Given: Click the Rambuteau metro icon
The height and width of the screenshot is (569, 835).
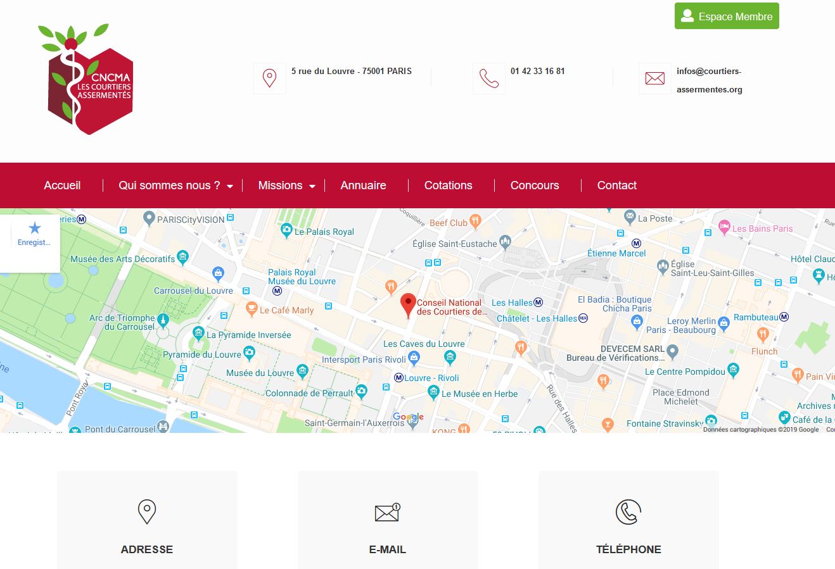Looking at the screenshot, I should pyautogui.click(x=784, y=317).
